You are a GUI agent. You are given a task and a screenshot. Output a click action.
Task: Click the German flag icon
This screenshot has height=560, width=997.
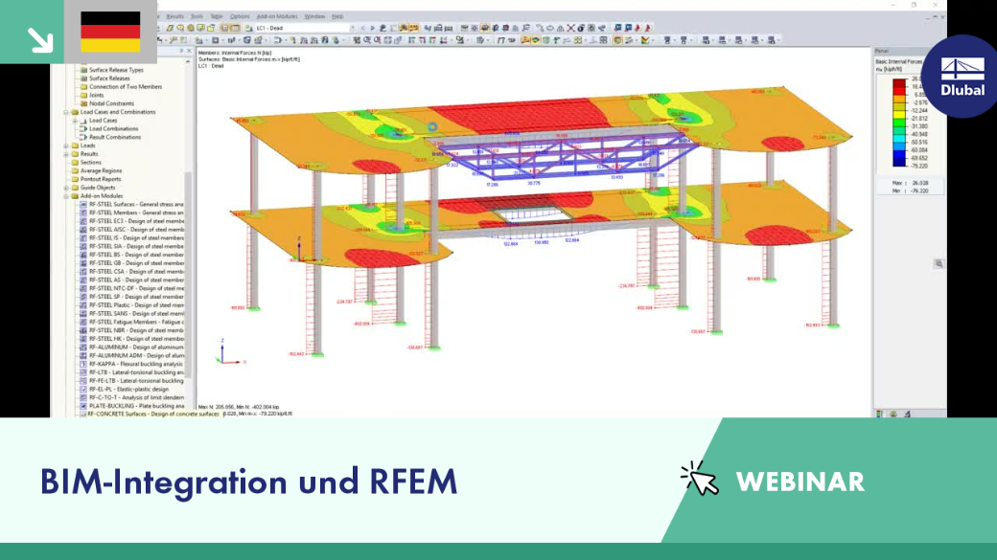(x=110, y=32)
